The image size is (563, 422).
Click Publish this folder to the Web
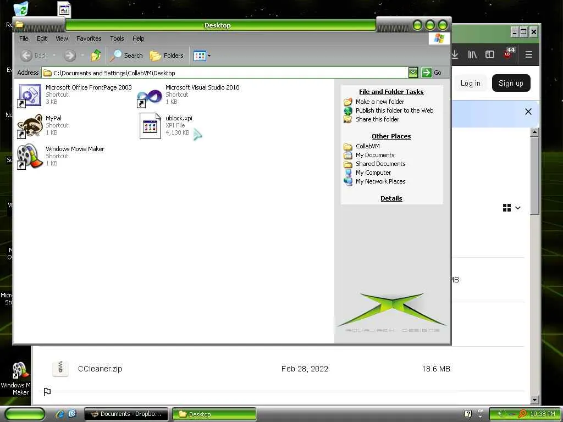point(394,110)
